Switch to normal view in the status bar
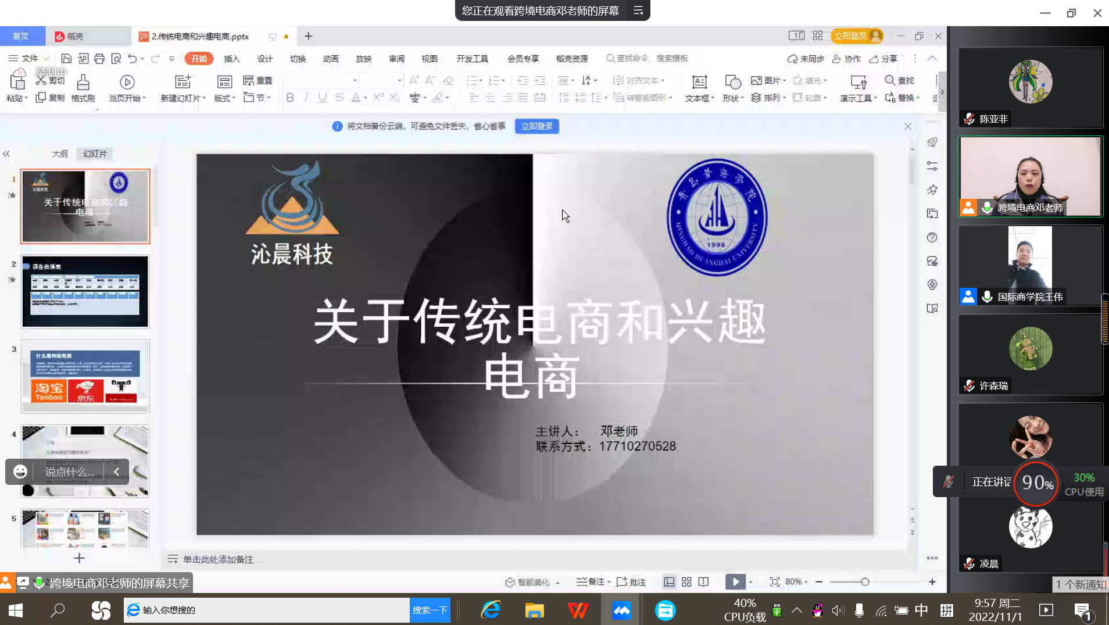The height and width of the screenshot is (625, 1109). 669,582
